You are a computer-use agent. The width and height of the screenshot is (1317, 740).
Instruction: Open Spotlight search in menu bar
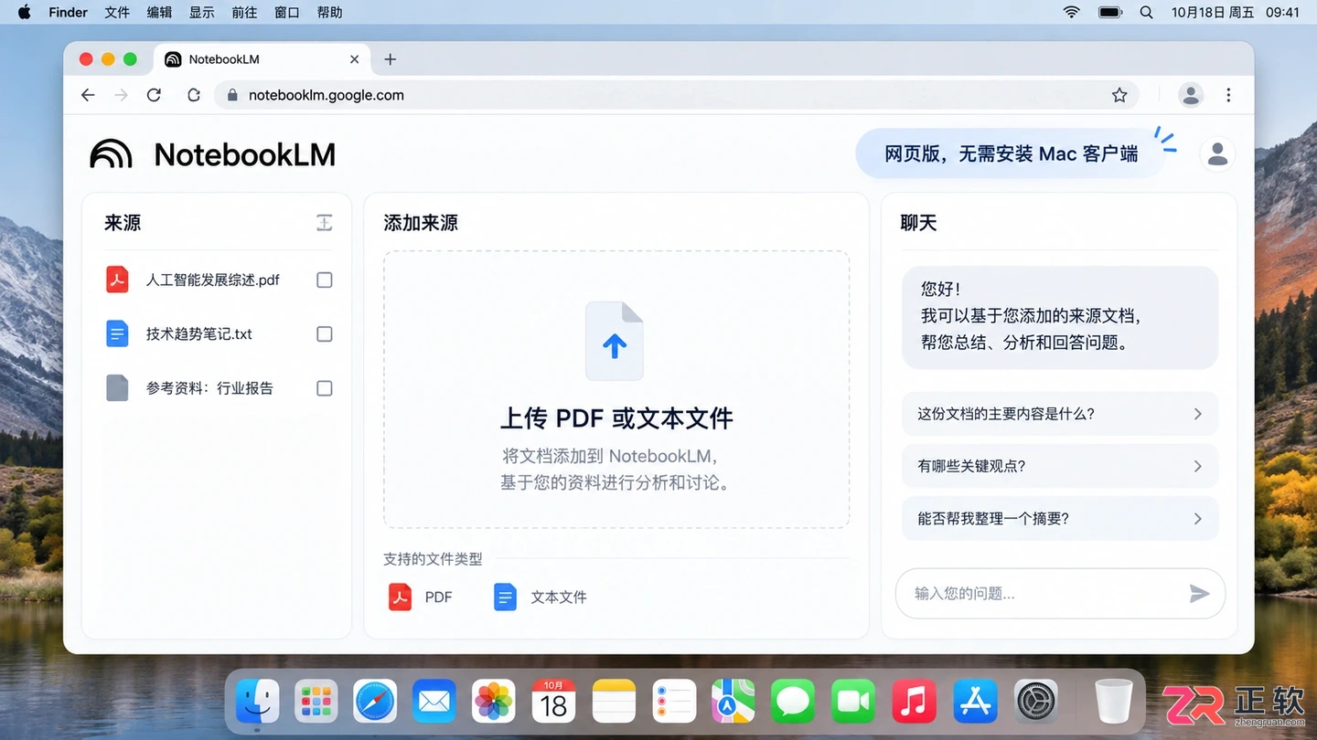click(x=1146, y=12)
